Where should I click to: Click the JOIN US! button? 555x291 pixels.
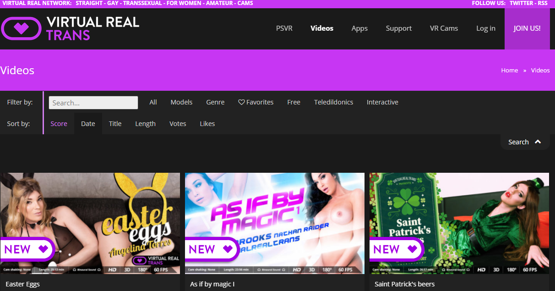[527, 28]
